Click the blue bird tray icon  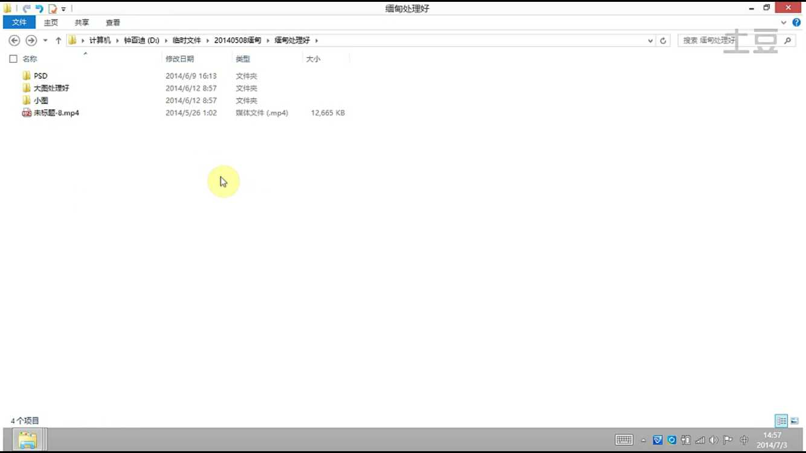coord(657,440)
